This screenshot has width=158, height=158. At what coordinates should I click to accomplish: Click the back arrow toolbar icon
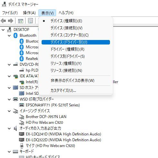(3, 21)
